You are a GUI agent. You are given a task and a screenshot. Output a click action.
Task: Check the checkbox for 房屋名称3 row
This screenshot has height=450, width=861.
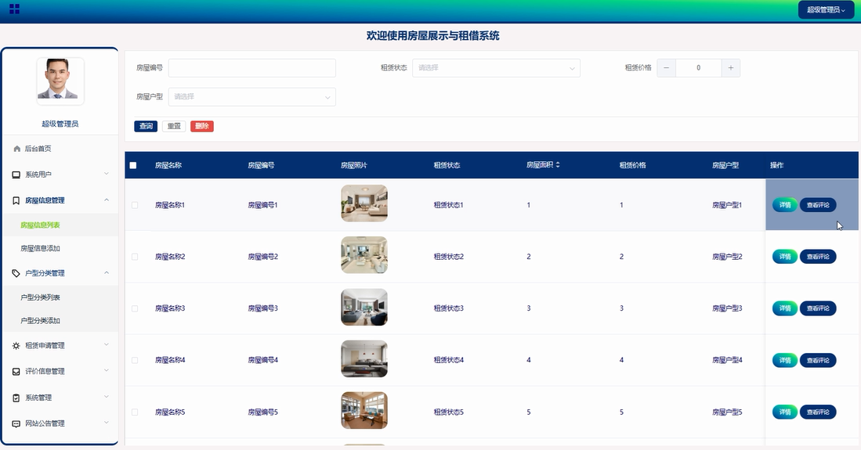click(x=135, y=308)
